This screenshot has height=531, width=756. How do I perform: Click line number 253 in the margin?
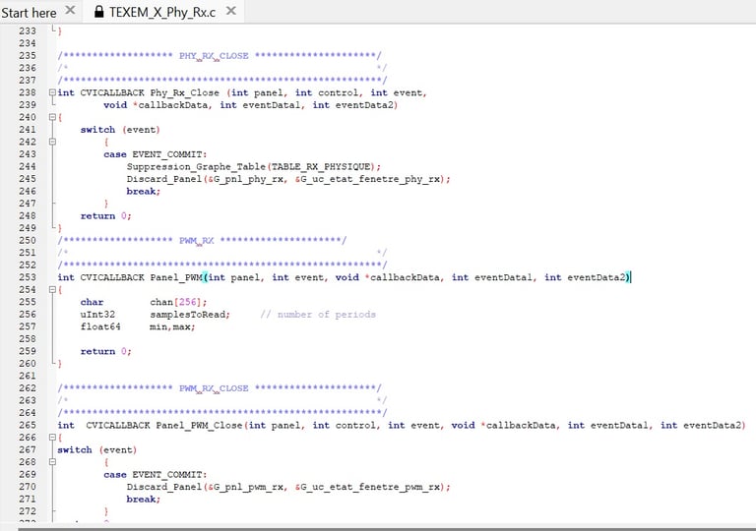(x=28, y=277)
